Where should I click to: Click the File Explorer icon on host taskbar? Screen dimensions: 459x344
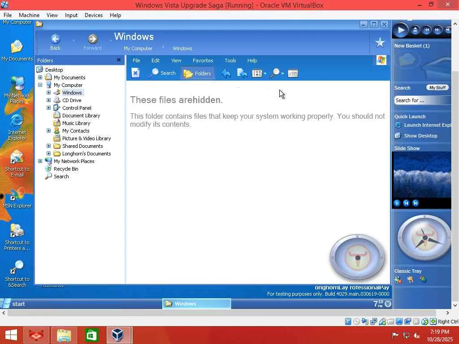(x=64, y=335)
